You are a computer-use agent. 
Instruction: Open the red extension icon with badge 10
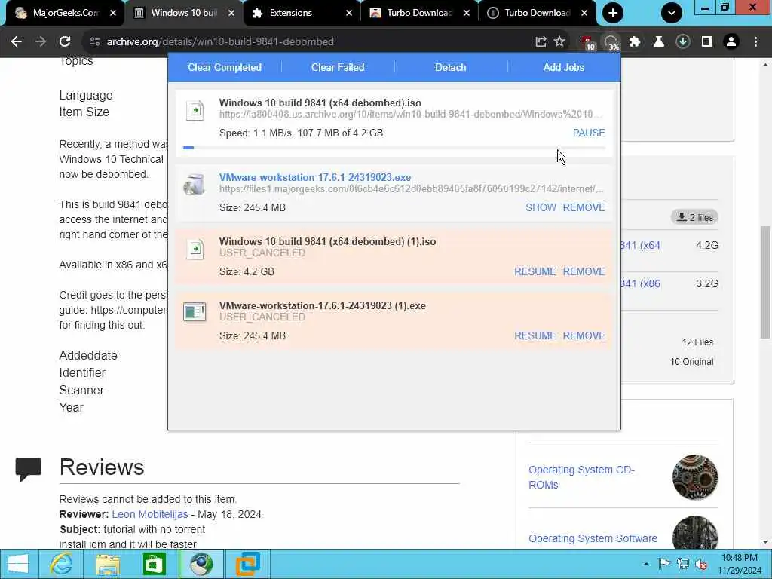coord(588,43)
